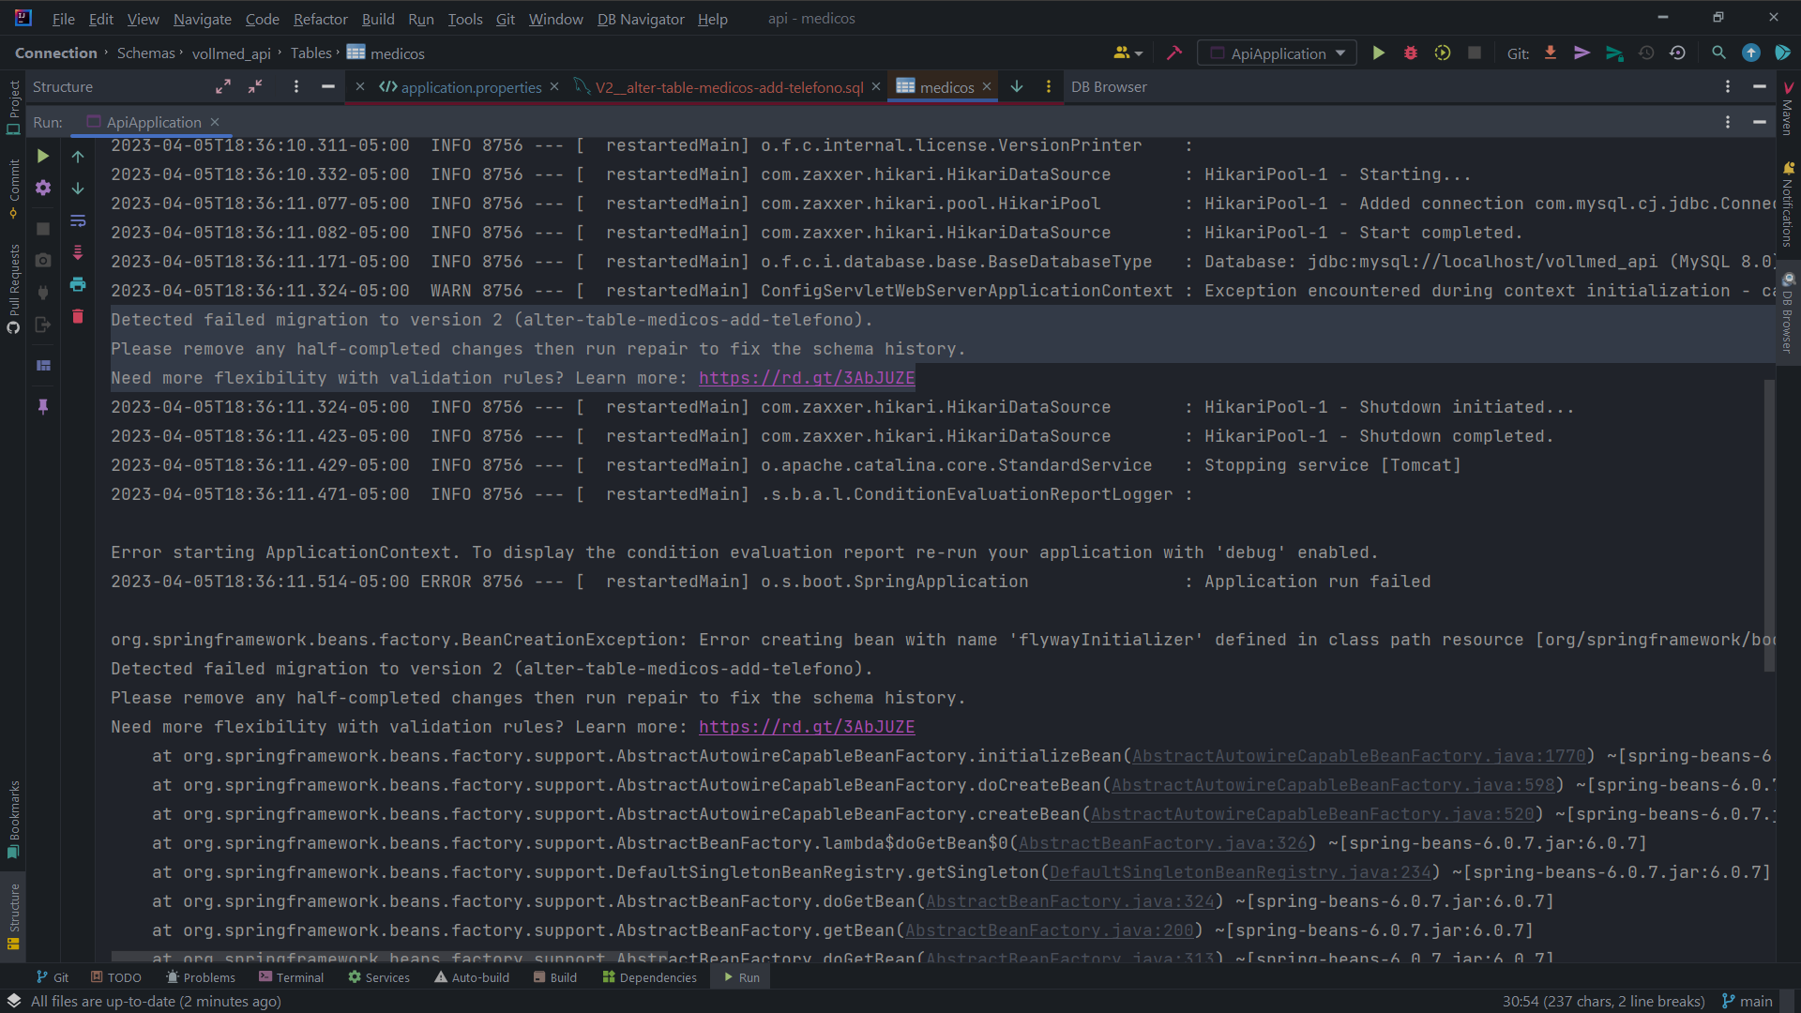
Task: Toggle Scroll to End of console
Action: click(78, 252)
